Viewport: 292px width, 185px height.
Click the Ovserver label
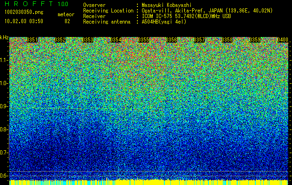[94, 6]
